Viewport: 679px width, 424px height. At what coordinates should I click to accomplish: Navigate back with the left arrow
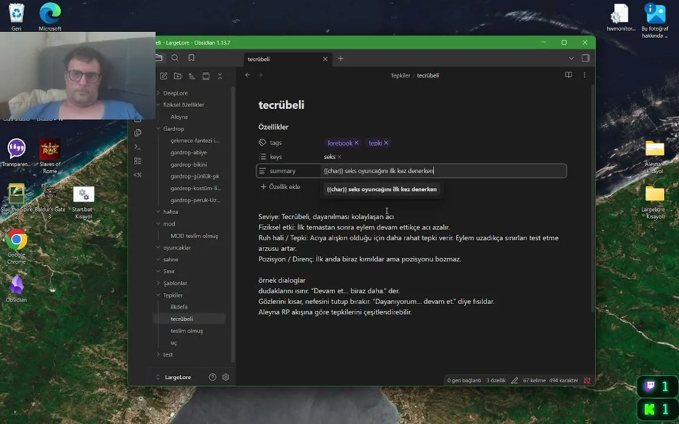click(x=248, y=75)
